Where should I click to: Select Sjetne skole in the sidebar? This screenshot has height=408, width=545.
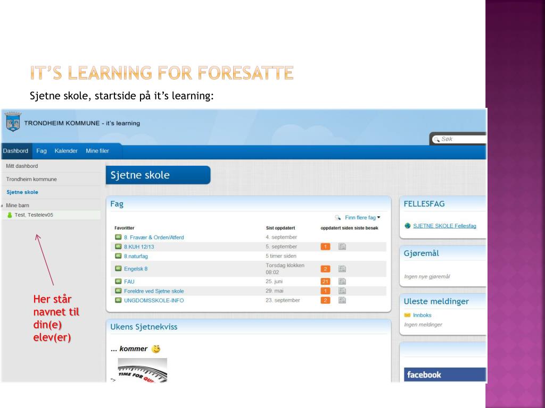pos(22,192)
